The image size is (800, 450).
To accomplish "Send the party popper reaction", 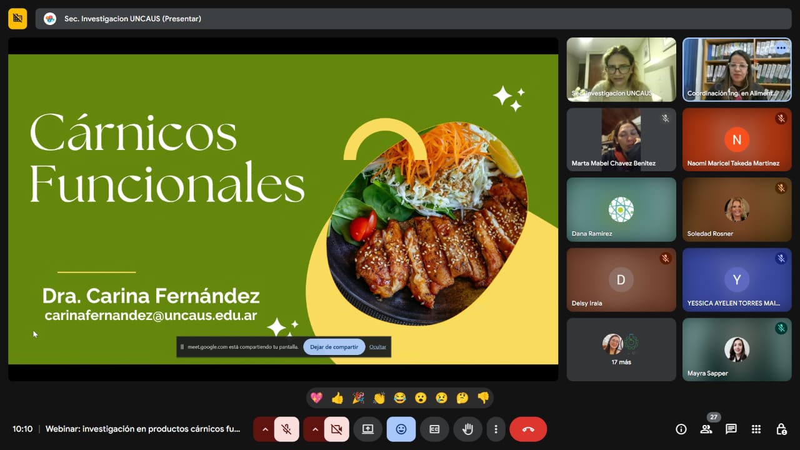I will (x=358, y=397).
